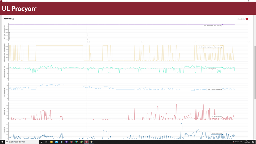Click the 05:00 time axis label
The height and width of the screenshot is (144, 256).
88,42
